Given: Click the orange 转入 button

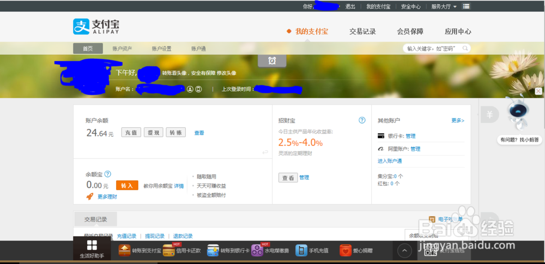Looking at the screenshot, I should click(x=127, y=186).
